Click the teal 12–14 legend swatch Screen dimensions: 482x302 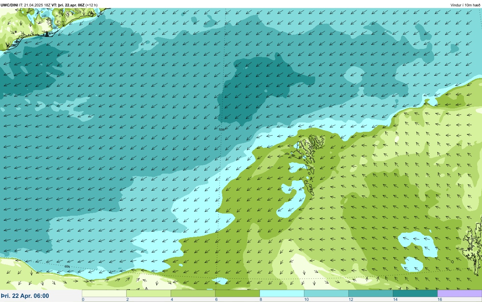coord(371,293)
